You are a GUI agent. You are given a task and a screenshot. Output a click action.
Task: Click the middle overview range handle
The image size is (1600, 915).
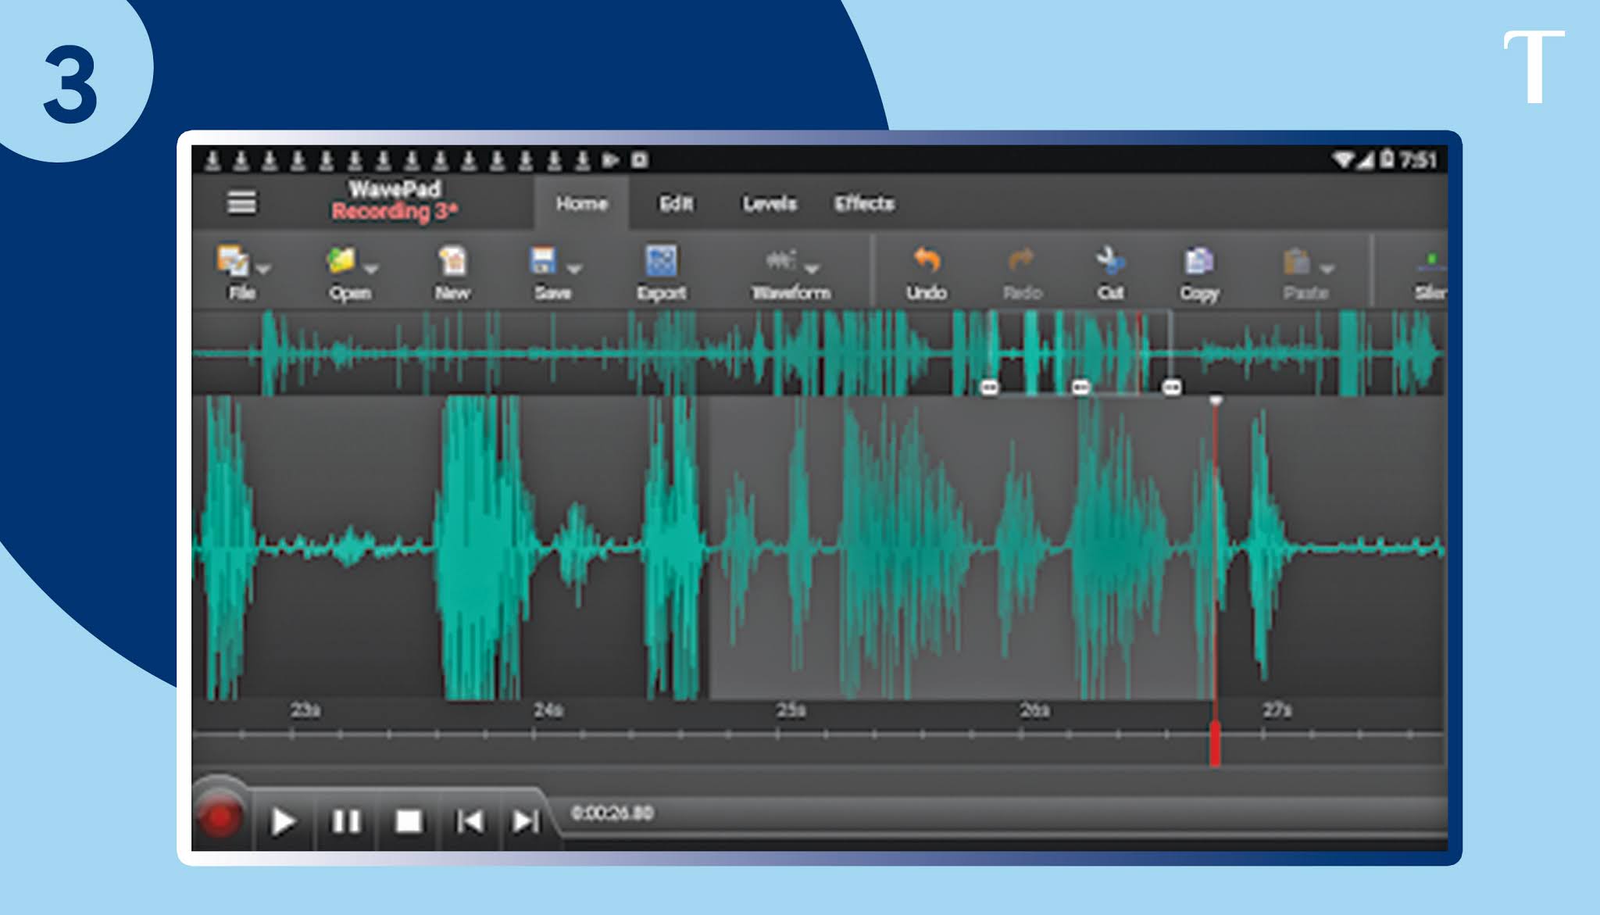tap(1080, 387)
